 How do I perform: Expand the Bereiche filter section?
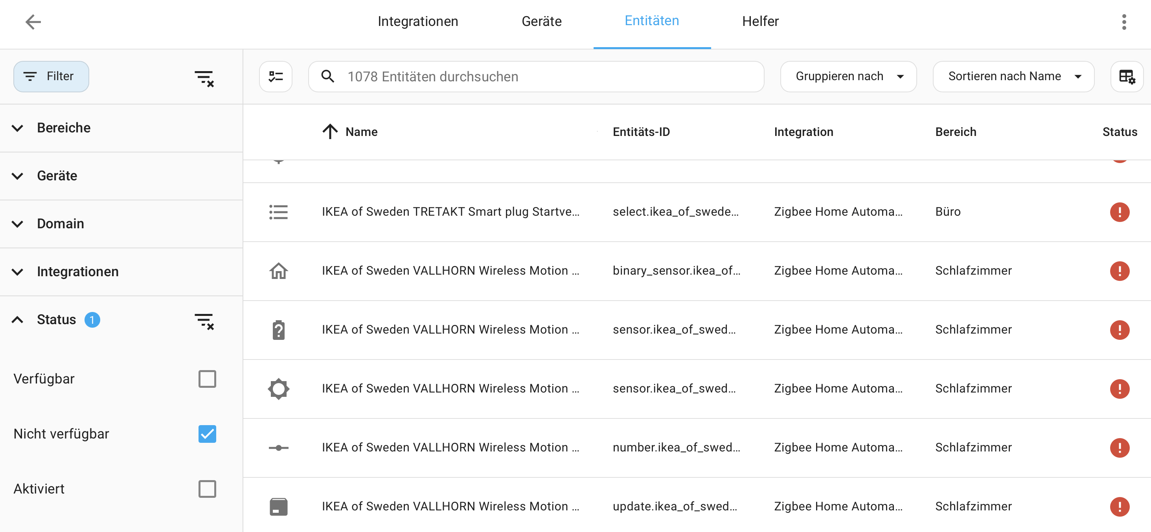[x=63, y=128]
